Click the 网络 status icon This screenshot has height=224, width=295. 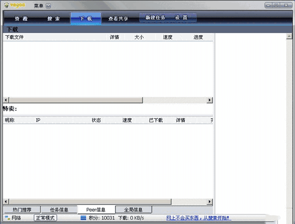[x=7, y=218]
